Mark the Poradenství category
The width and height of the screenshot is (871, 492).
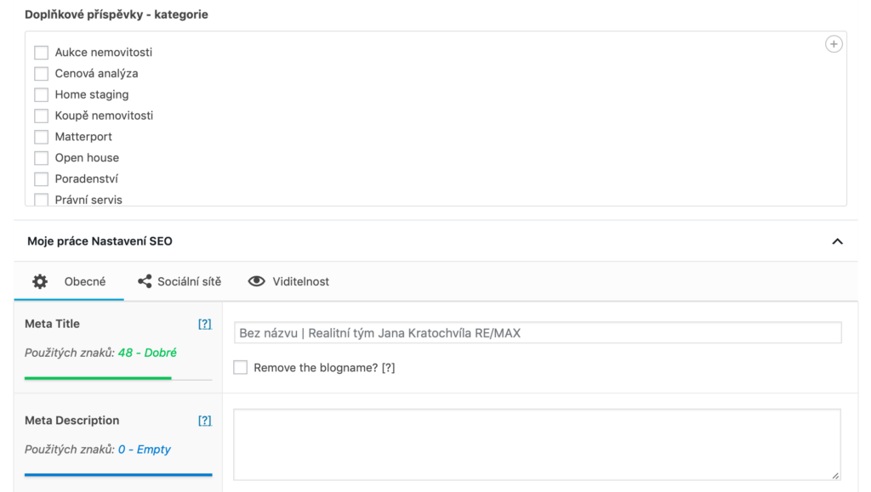pyautogui.click(x=41, y=179)
